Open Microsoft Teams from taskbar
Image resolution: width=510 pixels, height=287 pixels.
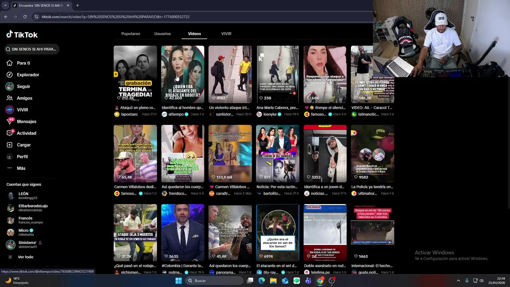pyautogui.click(x=308, y=281)
